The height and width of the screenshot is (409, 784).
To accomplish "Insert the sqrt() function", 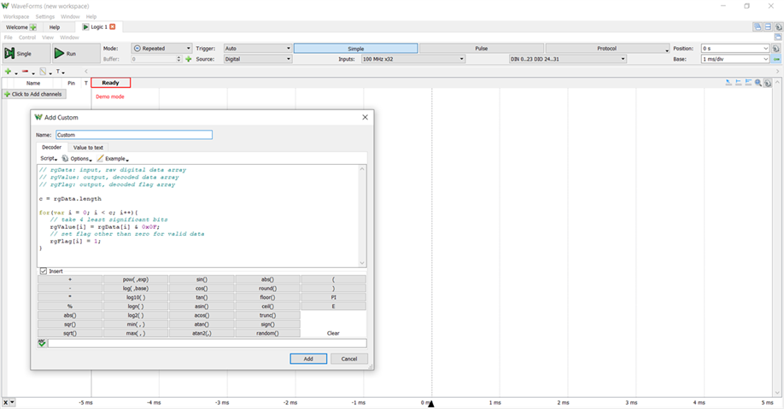I will click(x=70, y=333).
